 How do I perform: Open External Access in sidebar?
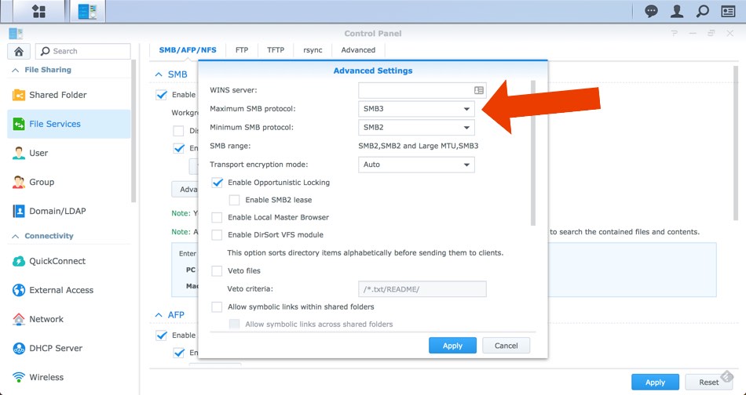click(69, 290)
